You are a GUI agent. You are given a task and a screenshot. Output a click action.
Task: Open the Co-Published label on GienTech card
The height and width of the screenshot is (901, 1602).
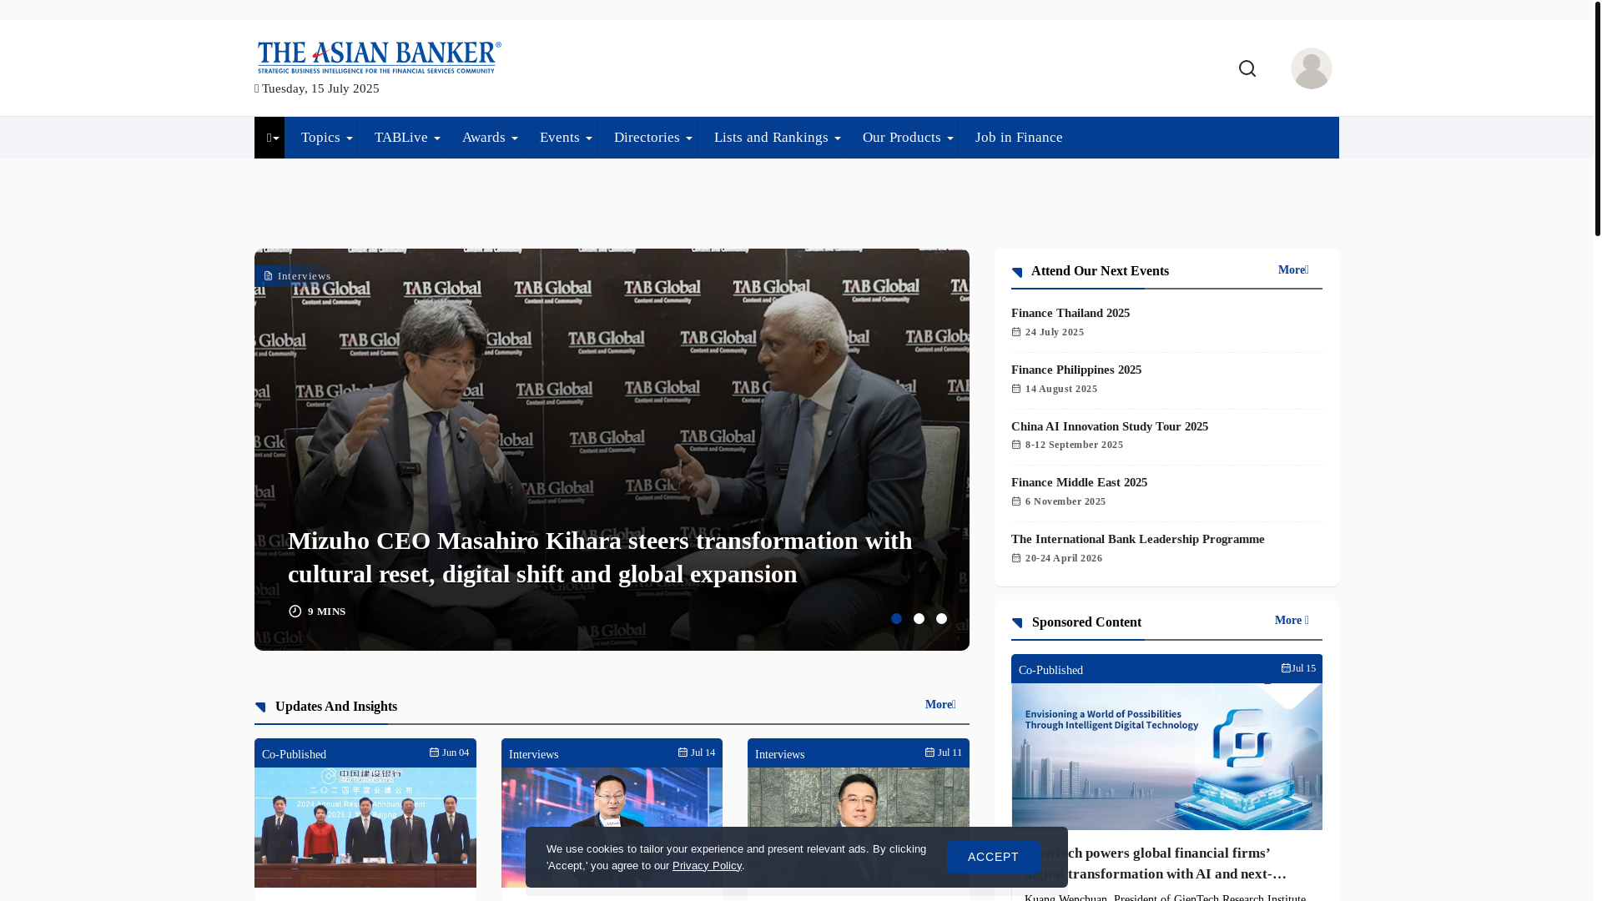pos(1050,670)
